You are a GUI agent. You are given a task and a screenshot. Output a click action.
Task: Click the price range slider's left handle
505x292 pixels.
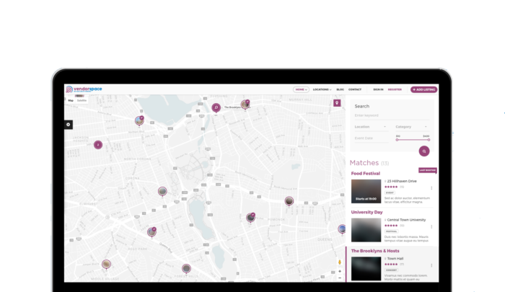tap(397, 140)
